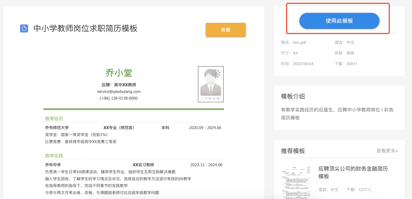Click the blue document icon beside the title

pyautogui.click(x=24, y=28)
